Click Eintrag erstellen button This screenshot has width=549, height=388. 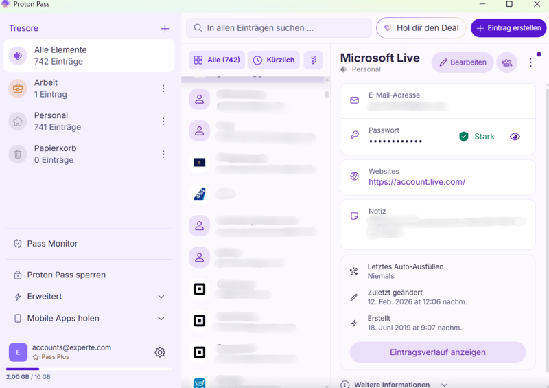point(509,28)
